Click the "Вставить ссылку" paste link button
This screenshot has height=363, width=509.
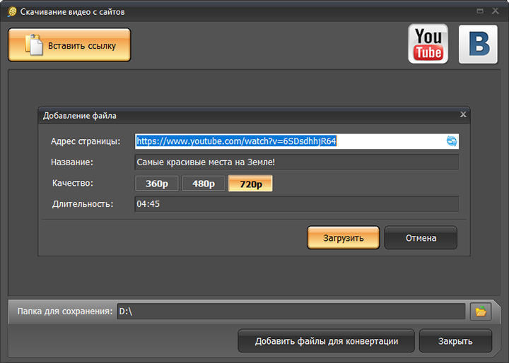69,44
